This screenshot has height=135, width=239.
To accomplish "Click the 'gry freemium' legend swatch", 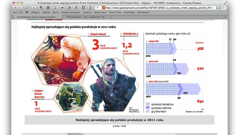I will click(x=148, y=111).
